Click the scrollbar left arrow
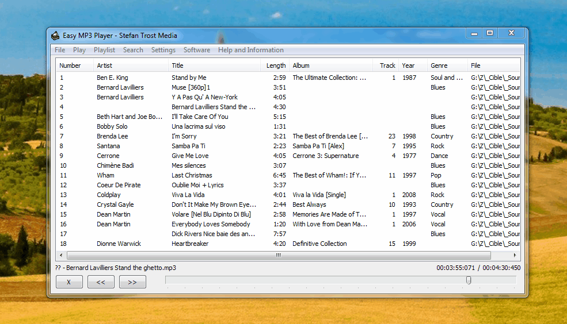Screen dimensions: 567x324 click(61, 255)
